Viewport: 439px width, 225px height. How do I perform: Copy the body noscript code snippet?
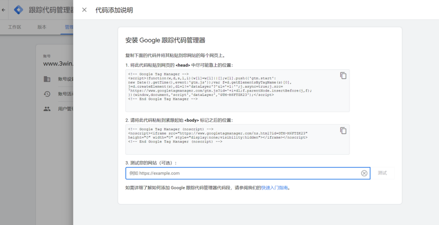[x=343, y=130]
